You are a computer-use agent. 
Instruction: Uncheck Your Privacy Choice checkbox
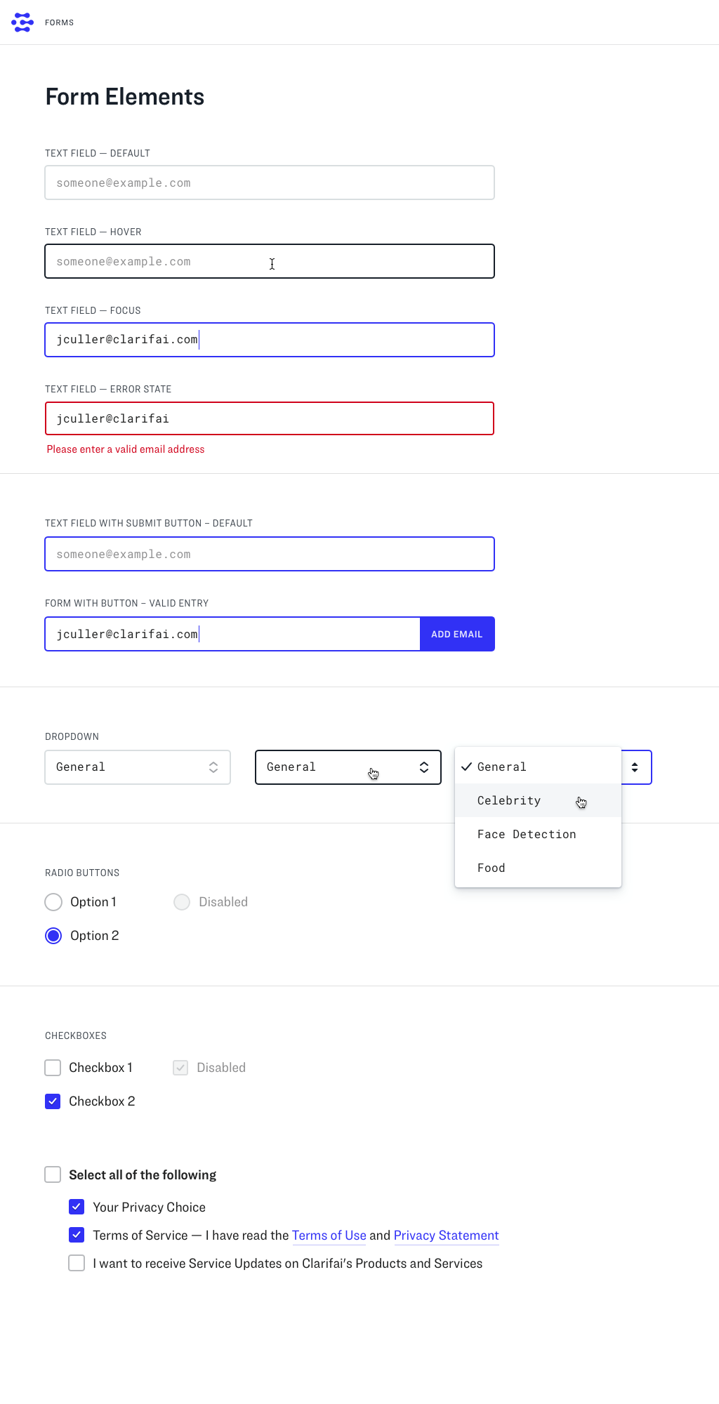coord(77,1207)
